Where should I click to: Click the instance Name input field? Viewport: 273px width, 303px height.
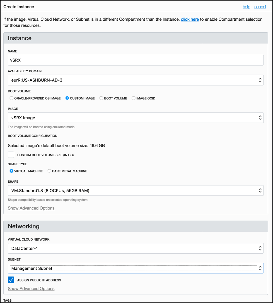click(136, 60)
